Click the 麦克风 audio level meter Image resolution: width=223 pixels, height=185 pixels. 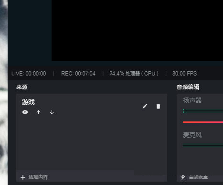click(203, 145)
